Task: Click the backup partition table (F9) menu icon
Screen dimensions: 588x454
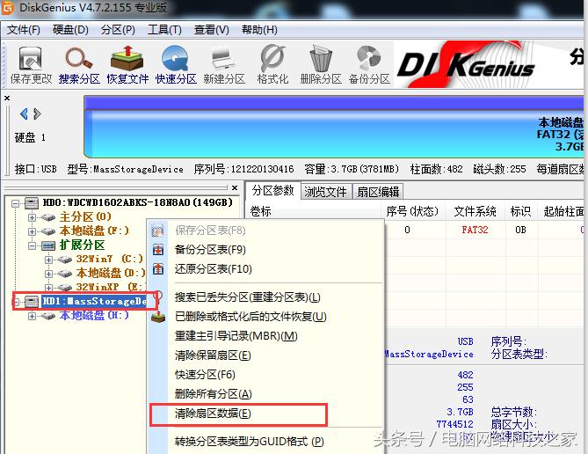Action: pos(158,250)
